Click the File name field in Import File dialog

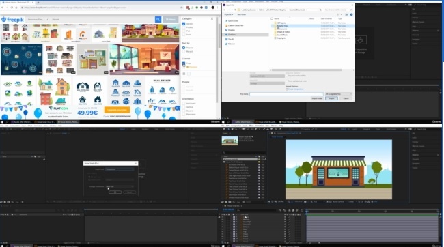point(286,94)
